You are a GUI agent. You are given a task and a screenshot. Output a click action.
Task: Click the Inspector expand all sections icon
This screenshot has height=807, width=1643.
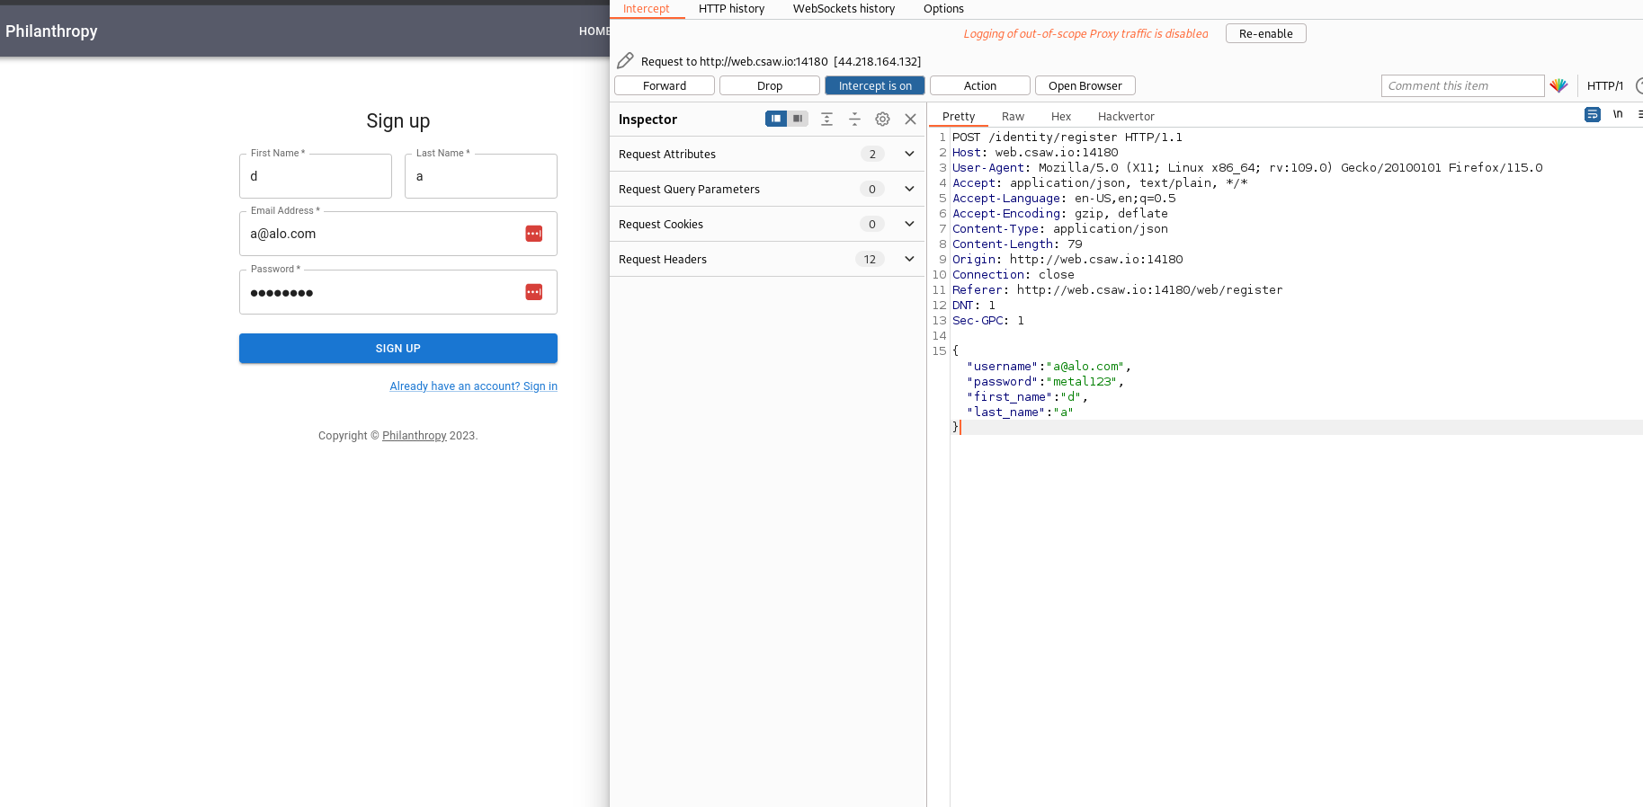coord(827,119)
